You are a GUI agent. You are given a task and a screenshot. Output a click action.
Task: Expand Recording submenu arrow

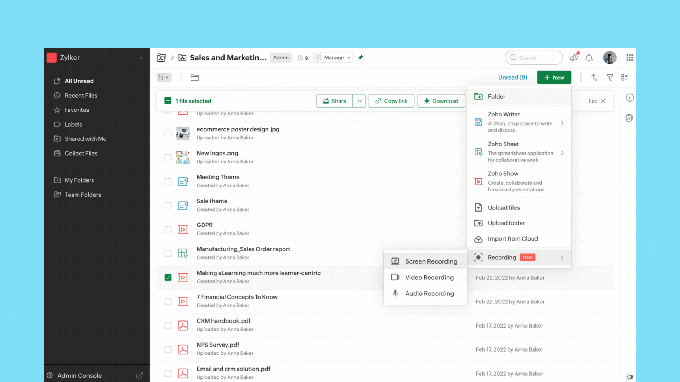click(562, 258)
